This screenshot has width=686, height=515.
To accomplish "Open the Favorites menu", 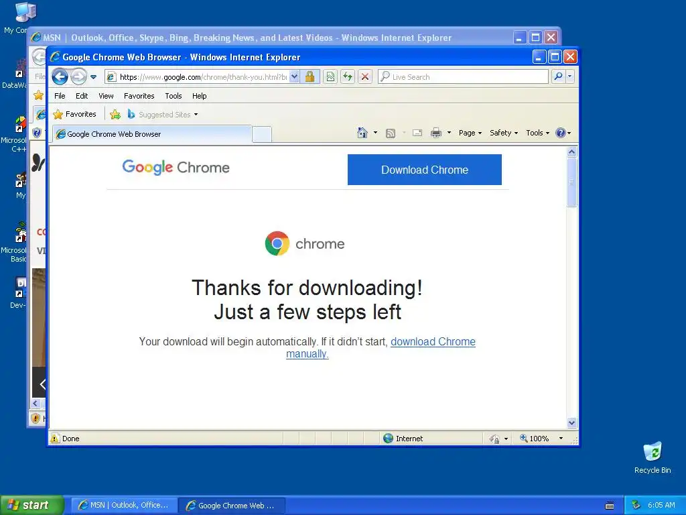I will pos(139,96).
